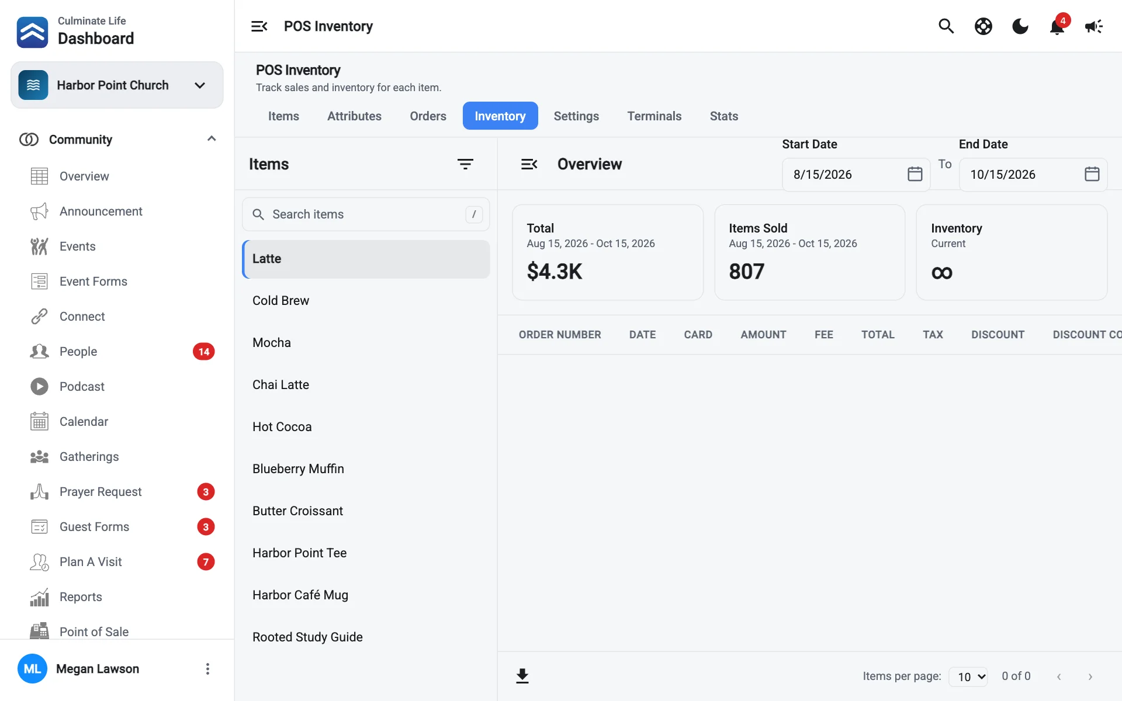The width and height of the screenshot is (1122, 701).
Task: Go to next page arrow
Action: pyautogui.click(x=1090, y=676)
